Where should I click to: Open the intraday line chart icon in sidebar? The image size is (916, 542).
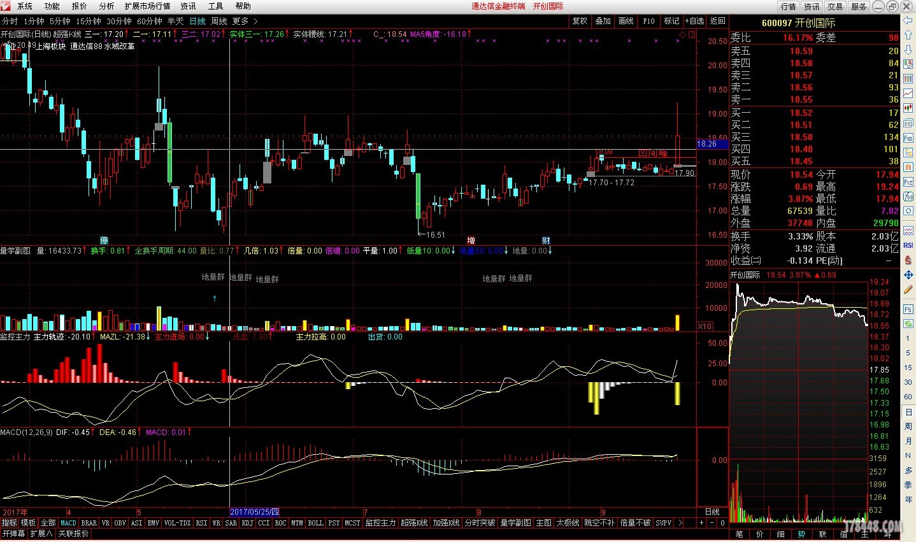click(908, 93)
